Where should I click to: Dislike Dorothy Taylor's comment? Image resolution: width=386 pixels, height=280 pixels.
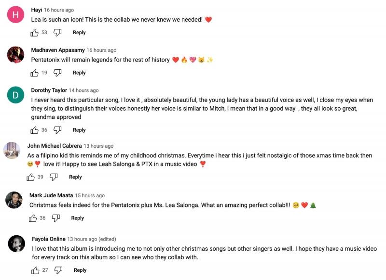[57, 130]
